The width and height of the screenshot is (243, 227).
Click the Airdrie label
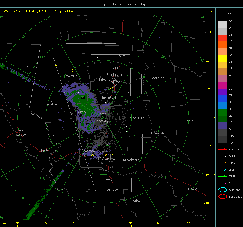pyautogui.click(x=106, y=144)
